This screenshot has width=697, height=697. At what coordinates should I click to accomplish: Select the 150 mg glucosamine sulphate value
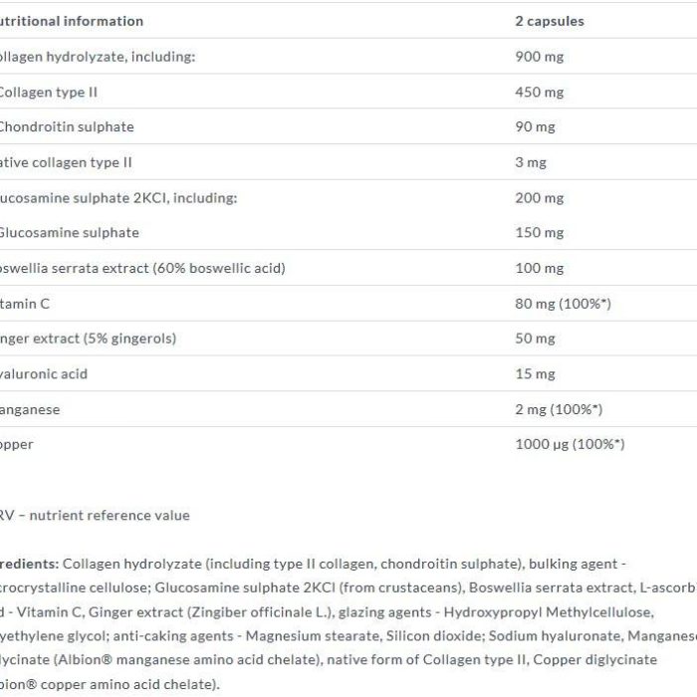(540, 232)
